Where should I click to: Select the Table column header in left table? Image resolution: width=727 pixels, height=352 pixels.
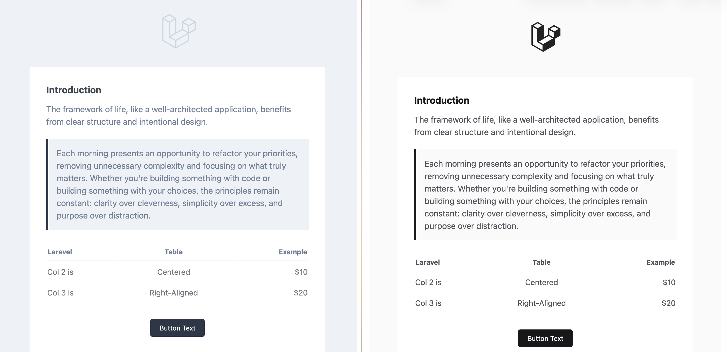174,252
